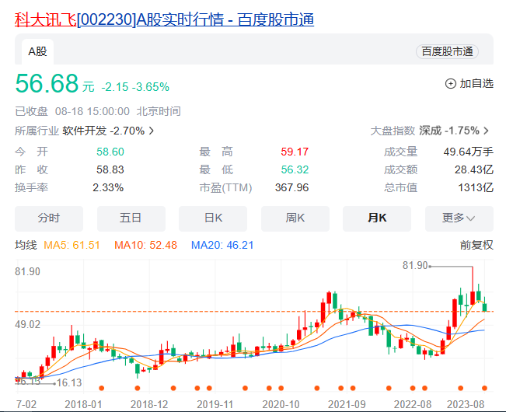Select the 月K chart tab
This screenshot has width=506, height=412.
coord(377,218)
